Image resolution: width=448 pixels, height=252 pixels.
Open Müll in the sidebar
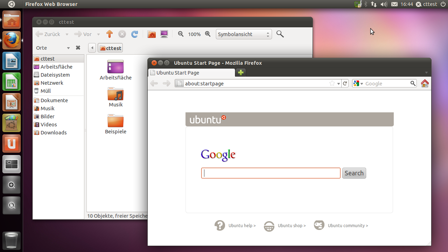tap(58, 91)
